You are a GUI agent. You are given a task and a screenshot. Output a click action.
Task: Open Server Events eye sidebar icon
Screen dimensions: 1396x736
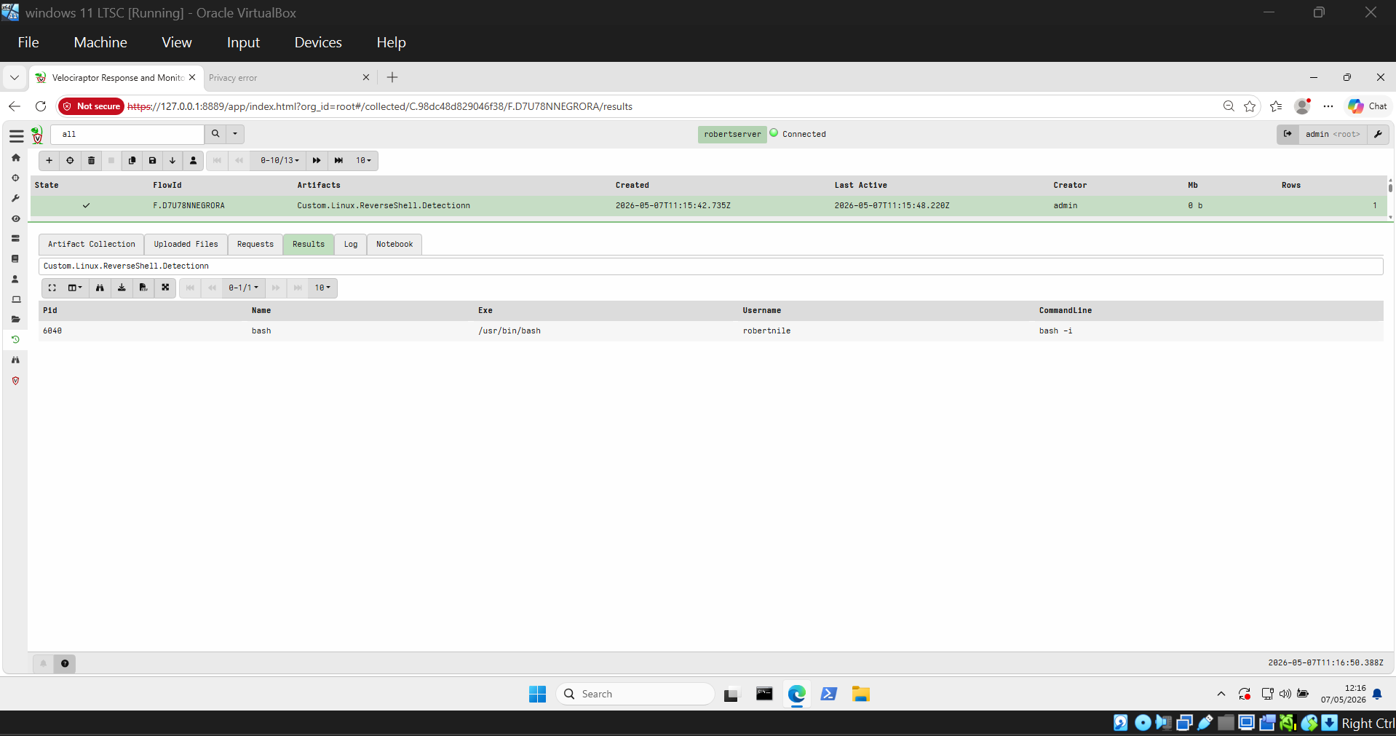point(15,218)
